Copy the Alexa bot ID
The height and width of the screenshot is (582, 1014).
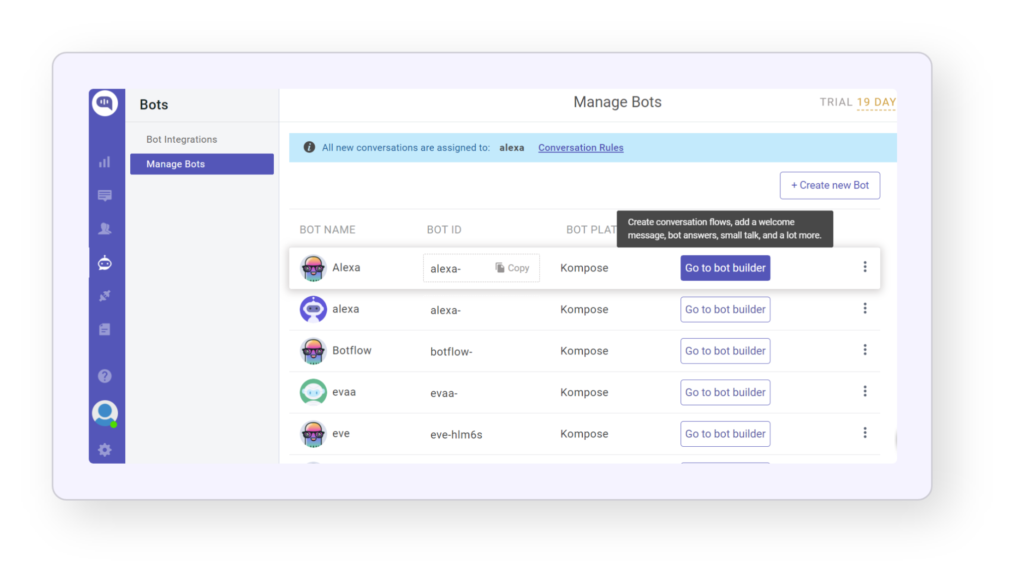[512, 268]
